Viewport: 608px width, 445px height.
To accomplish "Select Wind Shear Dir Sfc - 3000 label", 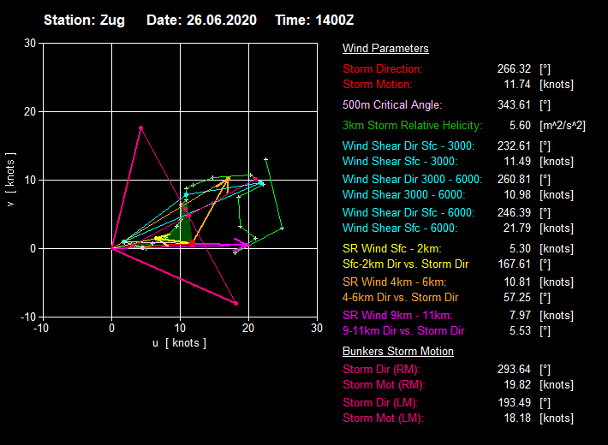I will click(x=408, y=146).
